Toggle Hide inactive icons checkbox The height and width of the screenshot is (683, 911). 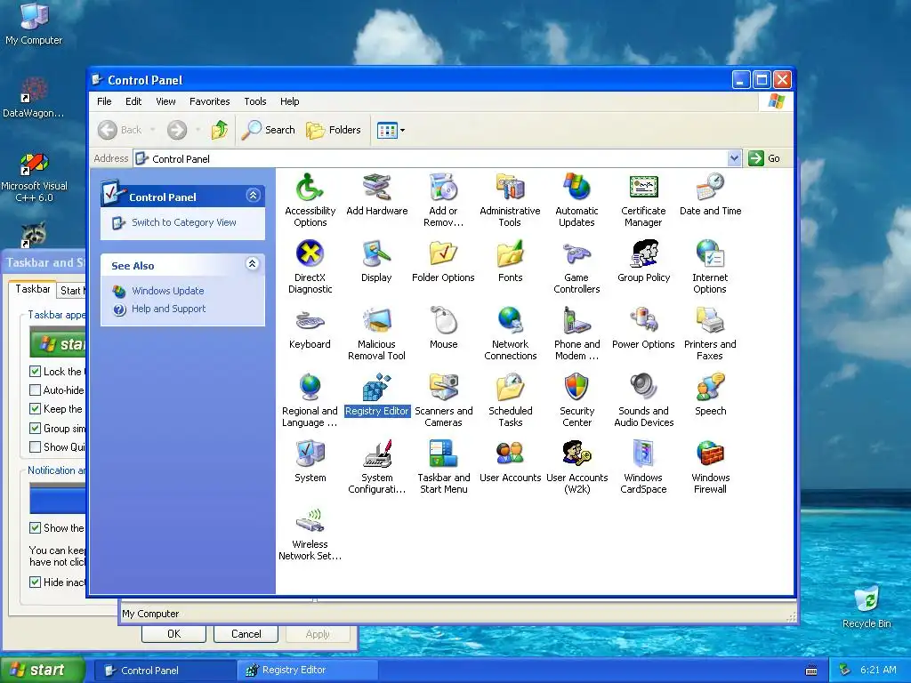click(35, 582)
